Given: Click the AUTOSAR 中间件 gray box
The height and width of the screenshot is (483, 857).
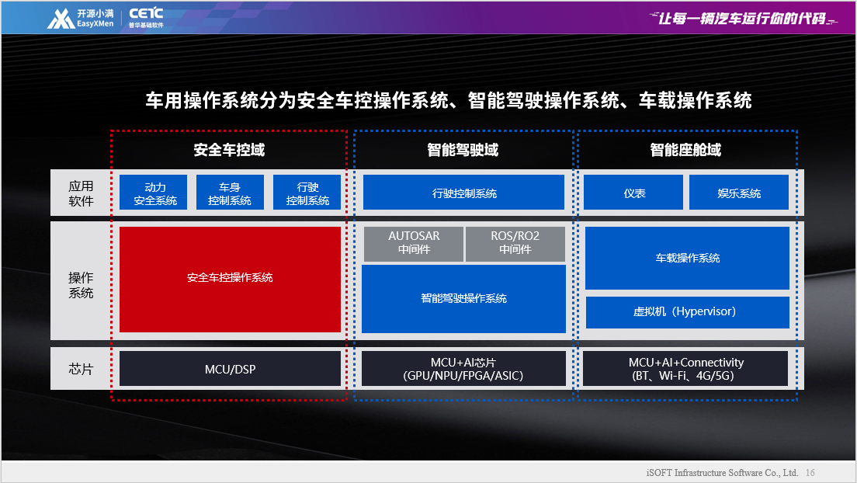Looking at the screenshot, I should coord(414,243).
